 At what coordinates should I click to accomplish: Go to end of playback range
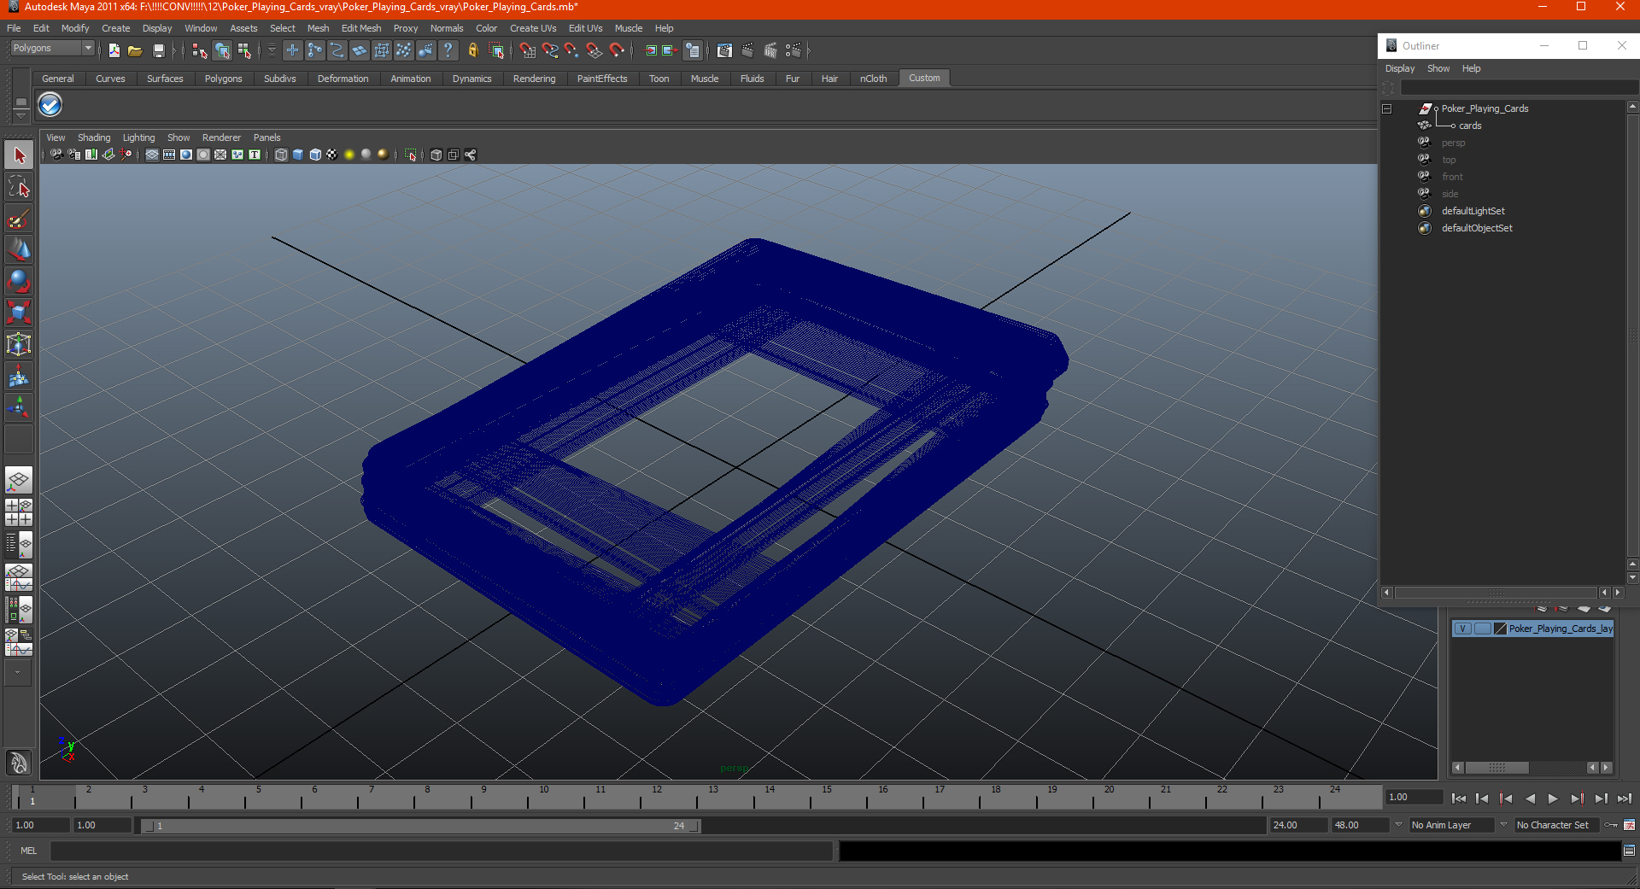click(1624, 798)
